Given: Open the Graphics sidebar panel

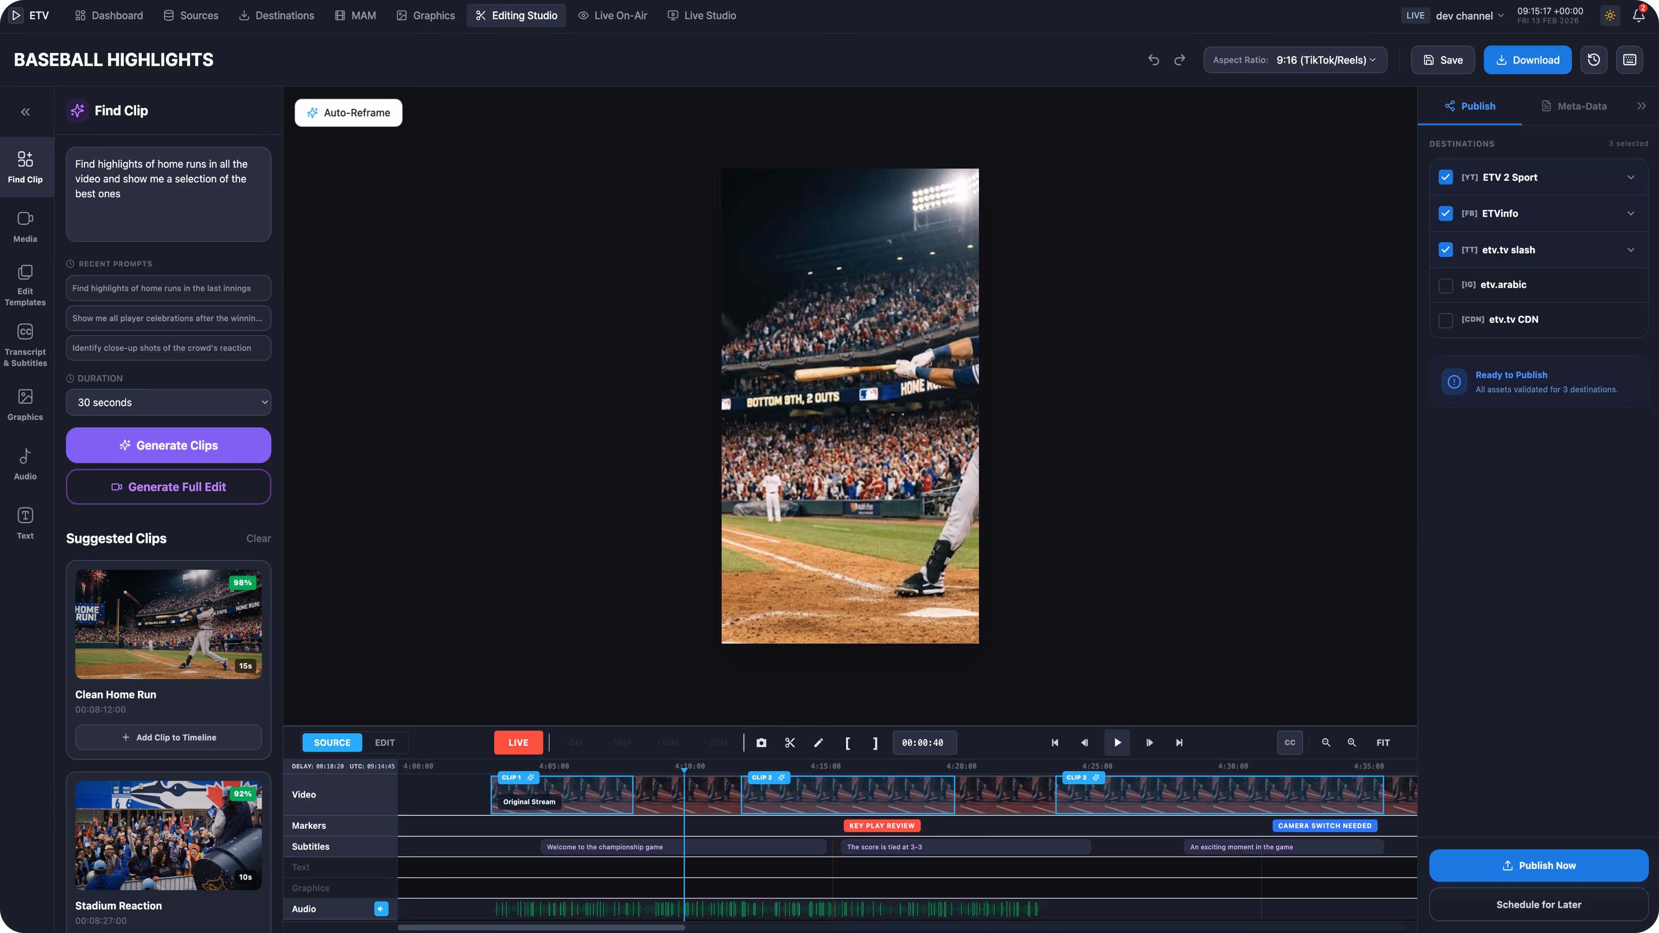Looking at the screenshot, I should 25,405.
